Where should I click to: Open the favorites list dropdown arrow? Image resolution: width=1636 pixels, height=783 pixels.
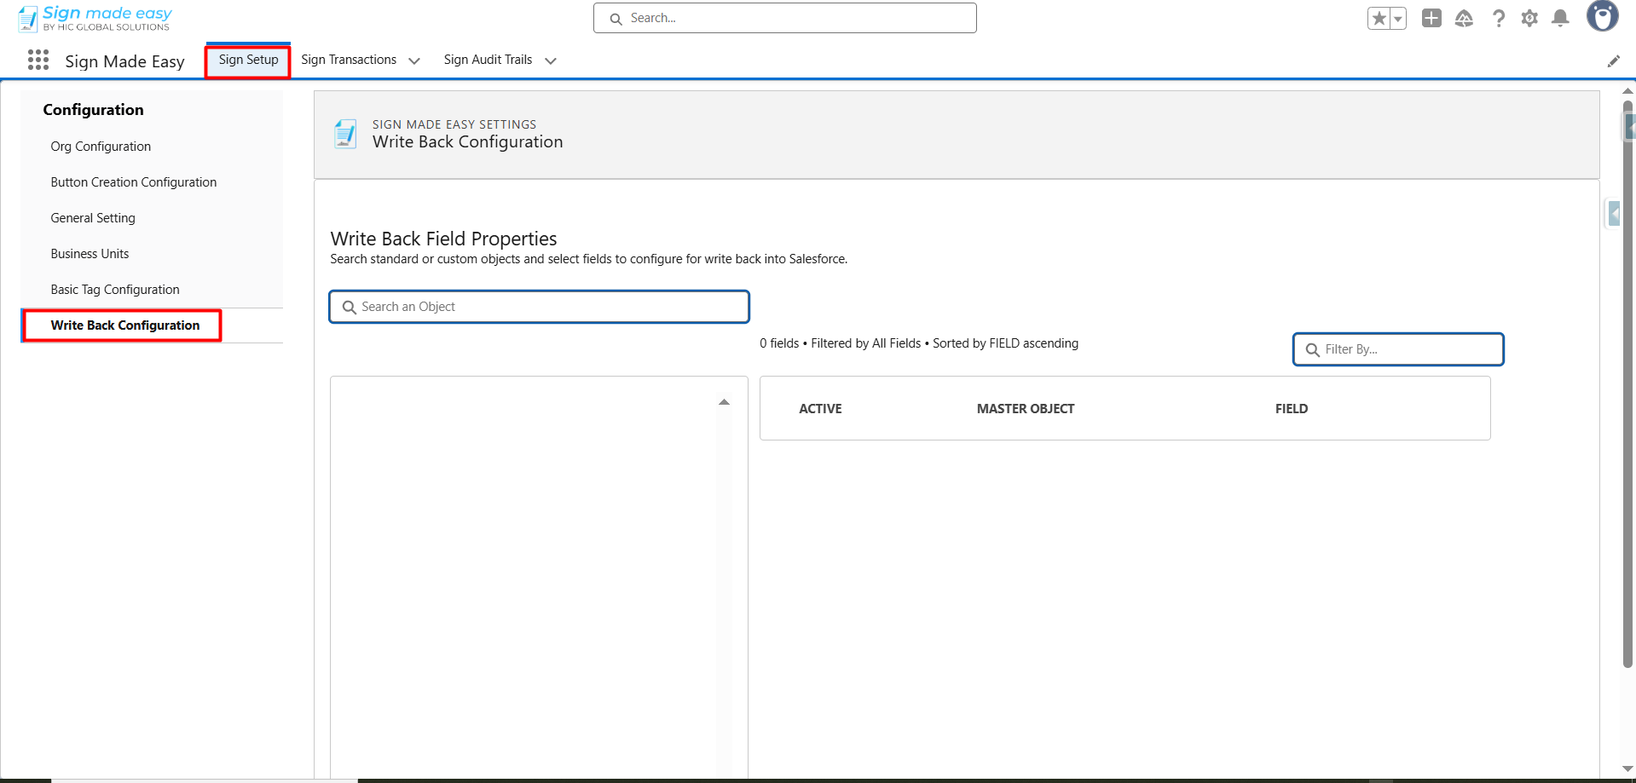tap(1398, 18)
